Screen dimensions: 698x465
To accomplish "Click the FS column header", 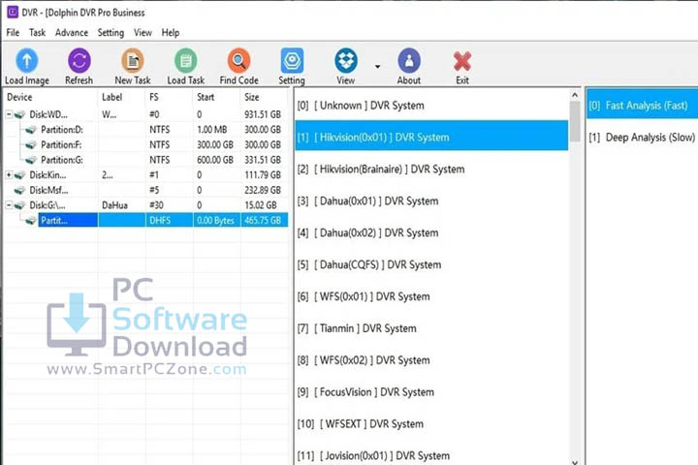I will point(169,97).
